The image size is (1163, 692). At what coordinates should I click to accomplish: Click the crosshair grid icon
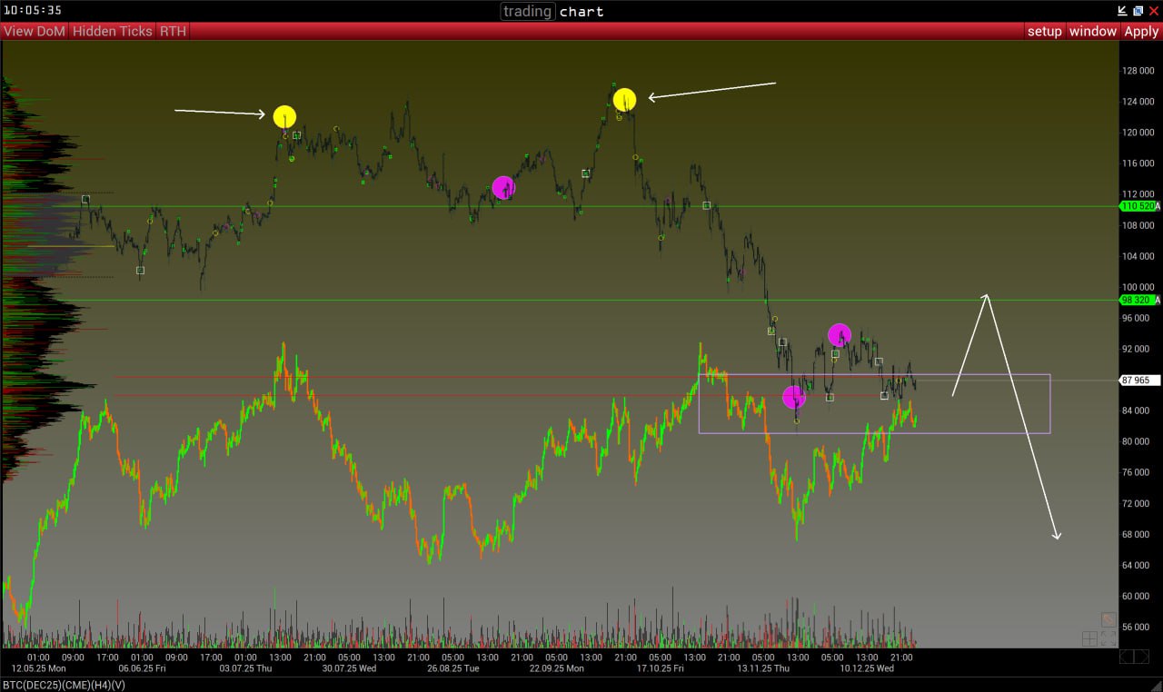pyautogui.click(x=1089, y=638)
